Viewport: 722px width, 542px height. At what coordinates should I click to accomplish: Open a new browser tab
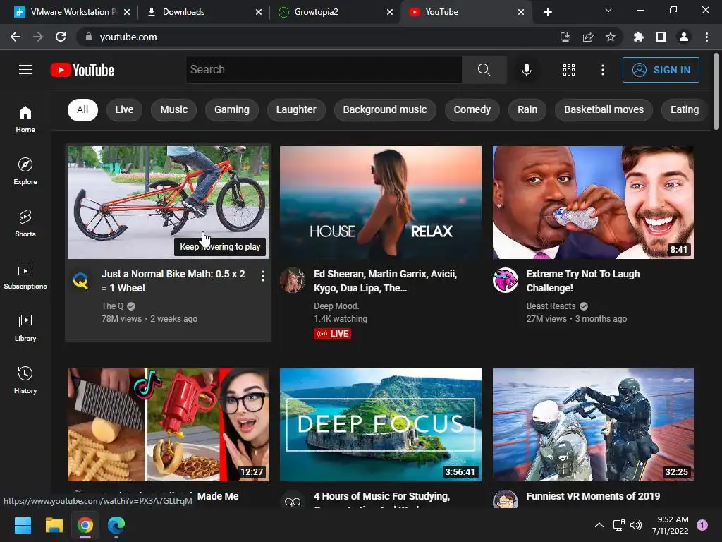click(x=547, y=12)
